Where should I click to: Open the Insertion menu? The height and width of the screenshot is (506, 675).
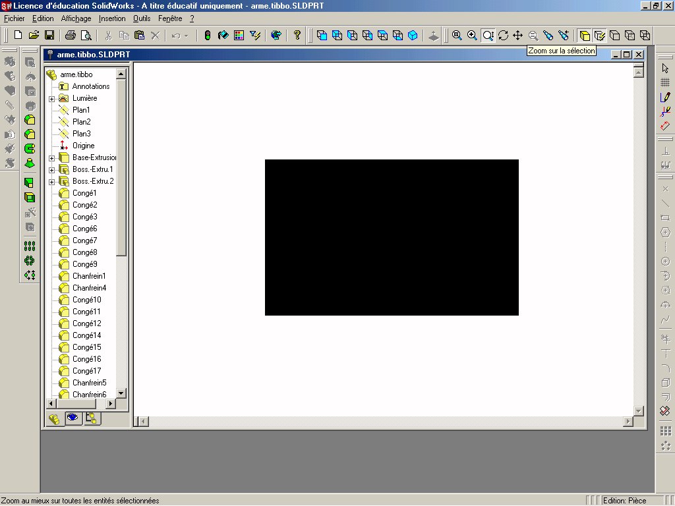point(111,18)
